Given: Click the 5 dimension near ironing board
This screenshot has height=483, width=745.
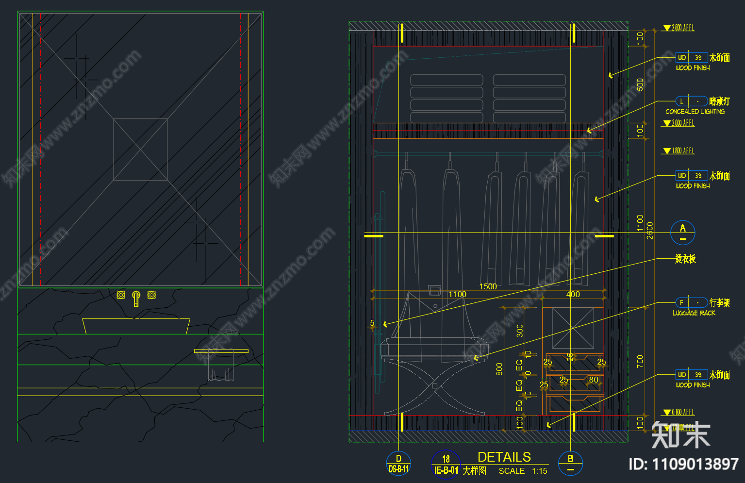Looking at the screenshot, I should click(372, 323).
